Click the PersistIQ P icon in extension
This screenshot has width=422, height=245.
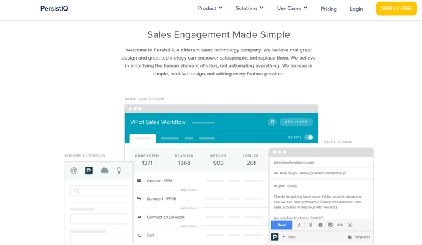(89, 171)
